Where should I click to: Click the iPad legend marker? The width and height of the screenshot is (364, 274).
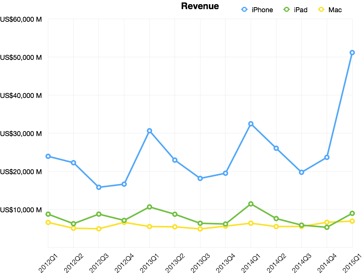pos(287,10)
